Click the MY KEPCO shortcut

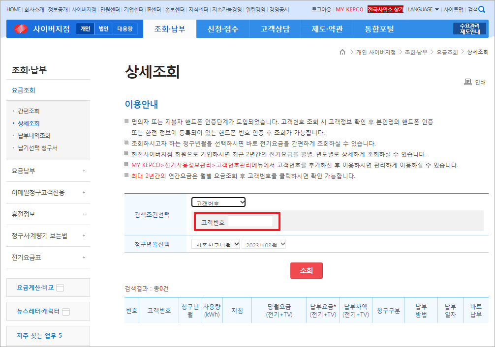pyautogui.click(x=349, y=9)
